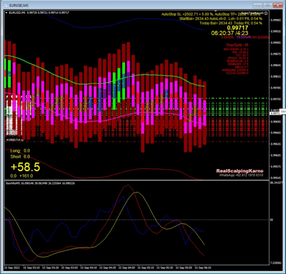Click the OHLC values 0.99720 0.99721 0.99714 0.99717
Image resolution: width=286 pixels, height=274 pixels.
pyautogui.click(x=48, y=13)
